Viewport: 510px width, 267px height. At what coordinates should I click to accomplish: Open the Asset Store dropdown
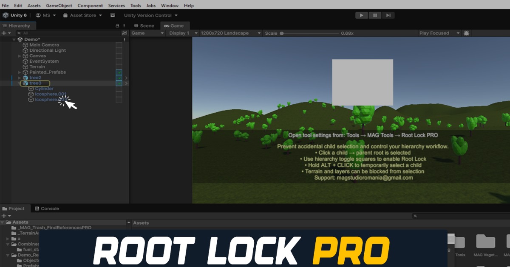pyautogui.click(x=83, y=15)
